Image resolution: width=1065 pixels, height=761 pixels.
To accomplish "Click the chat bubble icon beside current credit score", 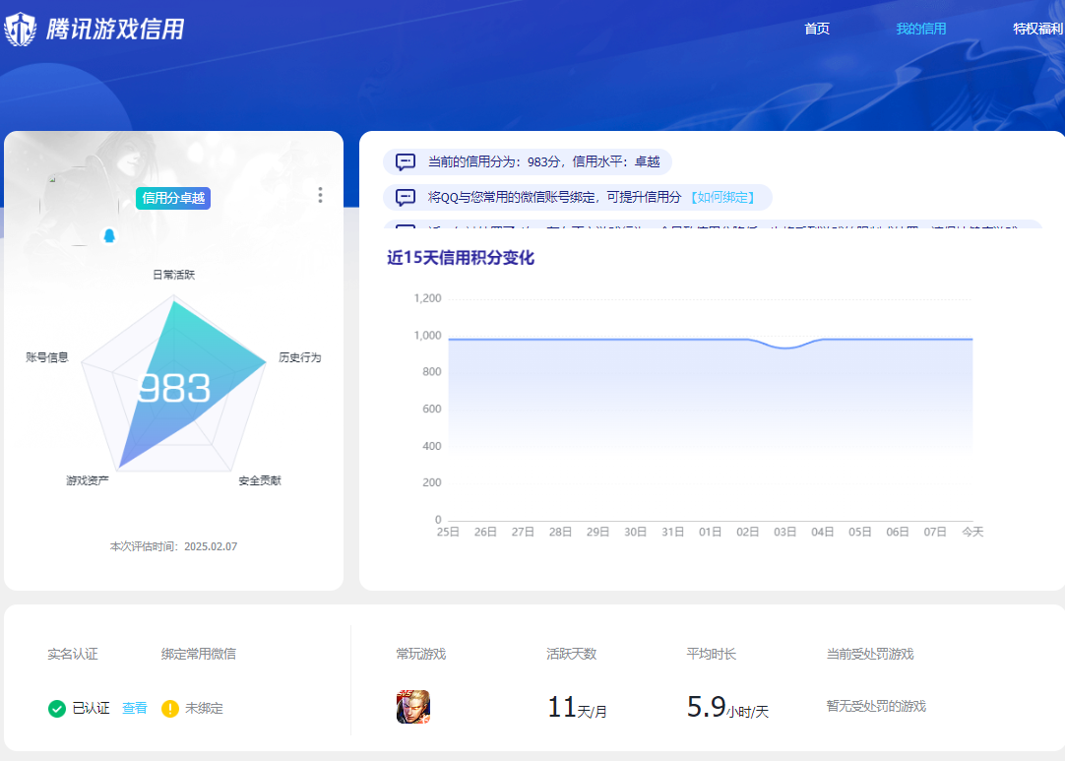I will click(x=406, y=161).
